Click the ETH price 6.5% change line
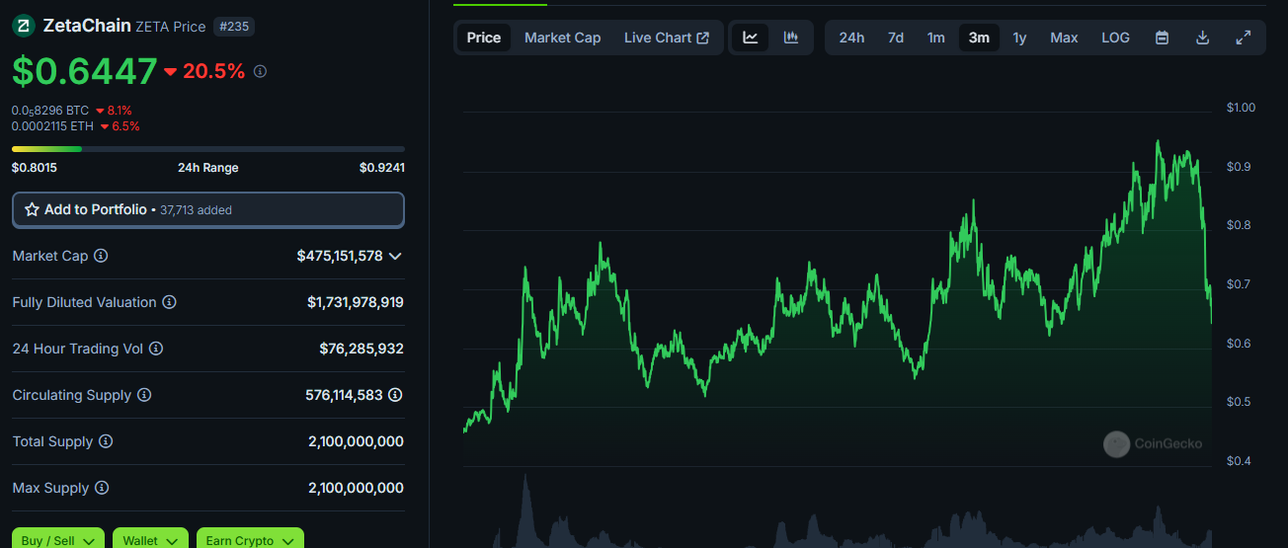This screenshot has width=1288, height=548. [76, 126]
